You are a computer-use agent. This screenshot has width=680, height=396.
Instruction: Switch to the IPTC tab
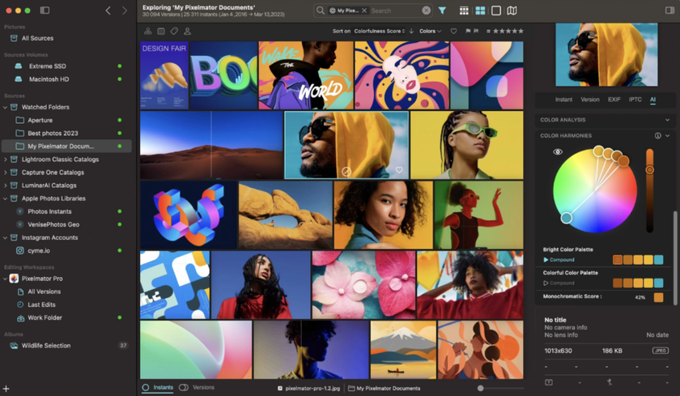(x=635, y=100)
